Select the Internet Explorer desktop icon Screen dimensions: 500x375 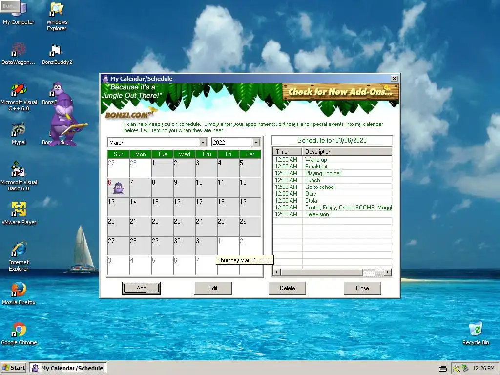(x=19, y=256)
